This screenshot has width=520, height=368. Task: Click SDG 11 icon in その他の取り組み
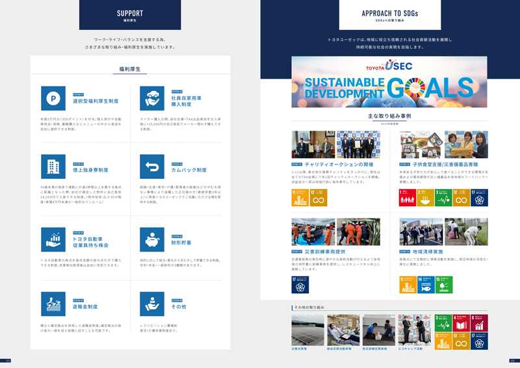[443, 341]
